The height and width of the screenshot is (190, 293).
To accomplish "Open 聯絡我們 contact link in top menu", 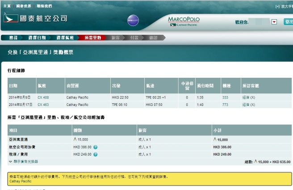I will click(x=44, y=6).
